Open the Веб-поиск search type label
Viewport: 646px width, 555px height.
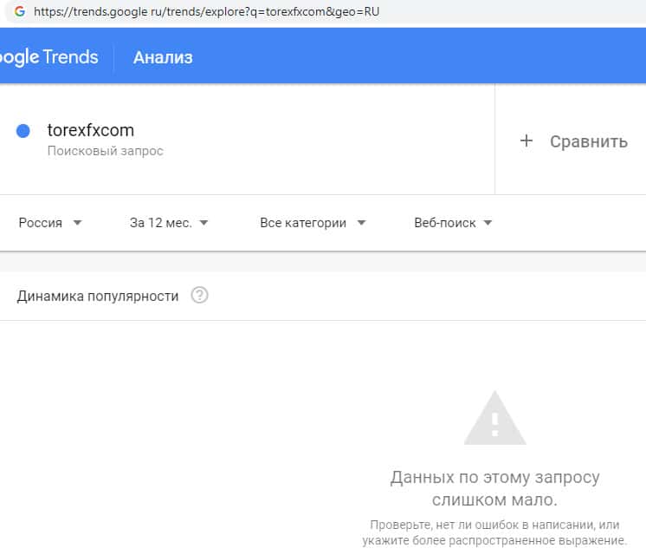click(x=445, y=223)
